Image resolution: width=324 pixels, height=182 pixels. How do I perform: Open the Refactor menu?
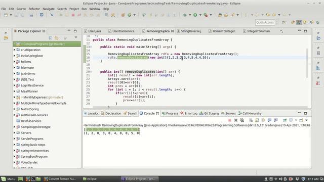click(34, 9)
